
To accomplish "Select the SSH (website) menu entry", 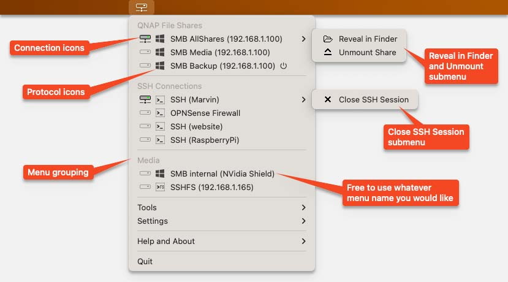I will click(196, 127).
